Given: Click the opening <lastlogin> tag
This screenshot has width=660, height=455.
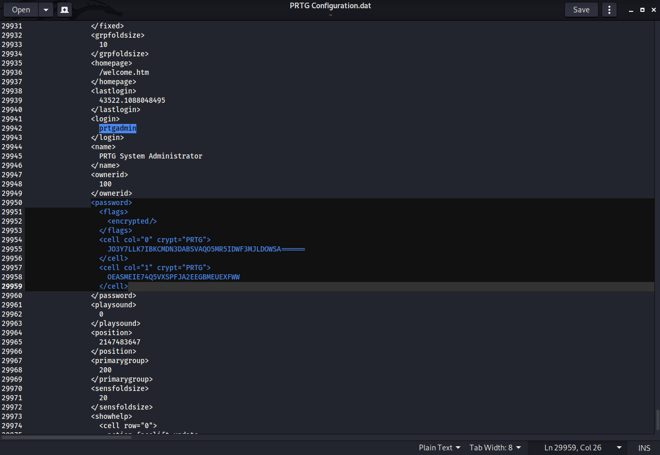Looking at the screenshot, I should point(114,91).
